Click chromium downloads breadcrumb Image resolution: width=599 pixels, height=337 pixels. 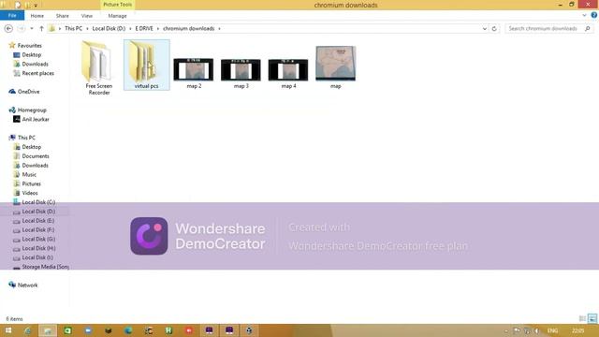189,29
